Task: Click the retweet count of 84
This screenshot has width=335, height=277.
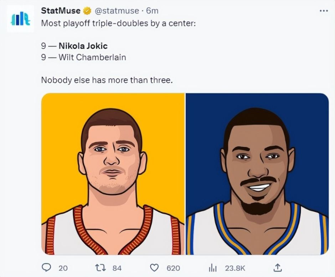Action: coord(117,268)
